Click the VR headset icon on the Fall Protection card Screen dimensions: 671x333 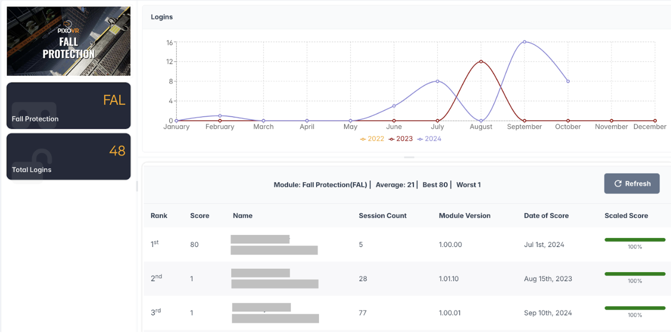point(34,113)
